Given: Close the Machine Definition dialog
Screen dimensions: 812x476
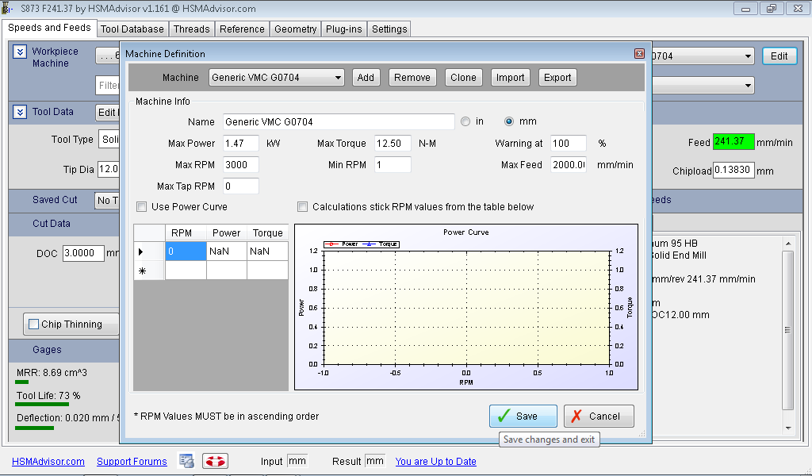Looking at the screenshot, I should coord(639,54).
